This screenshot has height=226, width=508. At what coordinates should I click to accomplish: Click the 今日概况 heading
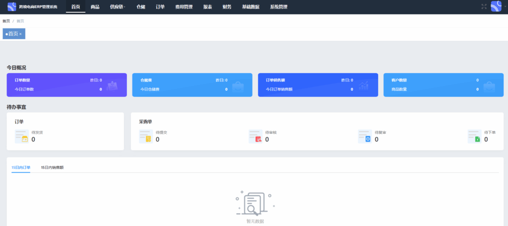point(16,68)
